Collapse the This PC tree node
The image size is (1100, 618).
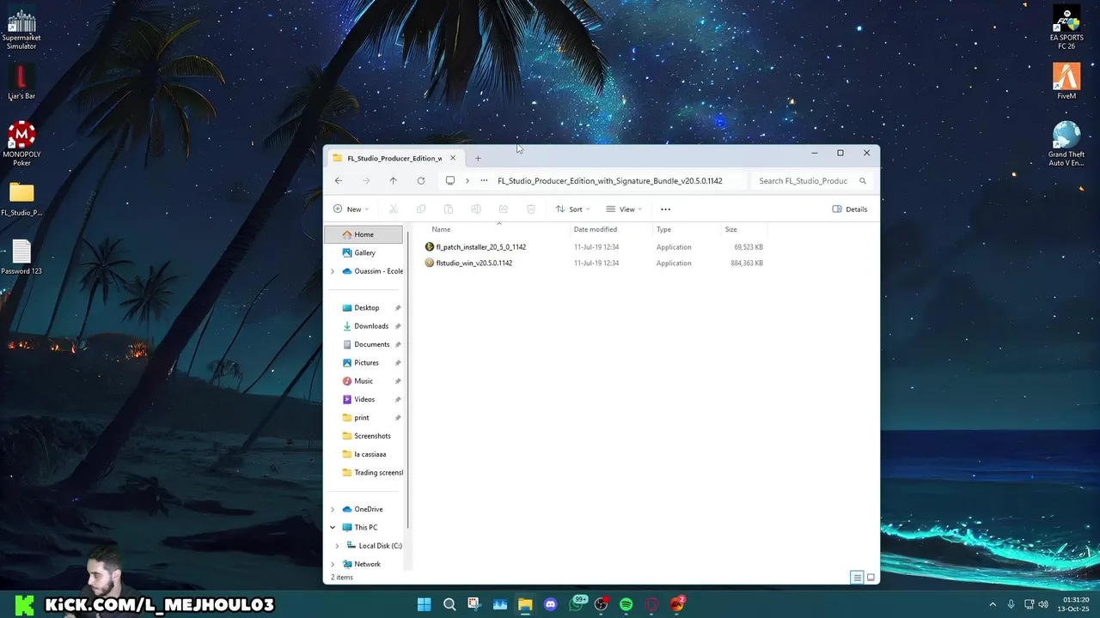(333, 528)
